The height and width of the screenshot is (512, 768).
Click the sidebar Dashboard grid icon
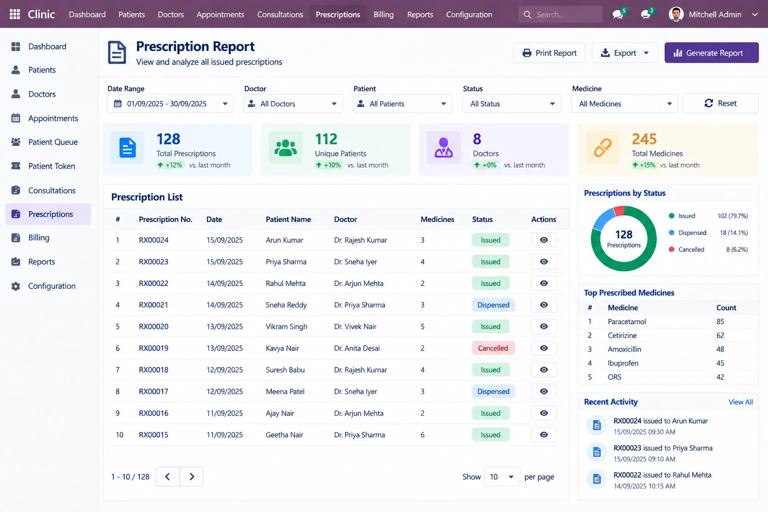(x=16, y=46)
